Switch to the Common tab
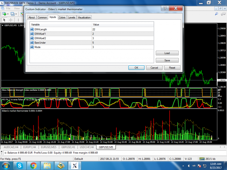This screenshot has width=227, height=170. coord(42,18)
